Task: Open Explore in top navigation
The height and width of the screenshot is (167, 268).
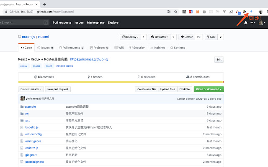Action: [113, 23]
